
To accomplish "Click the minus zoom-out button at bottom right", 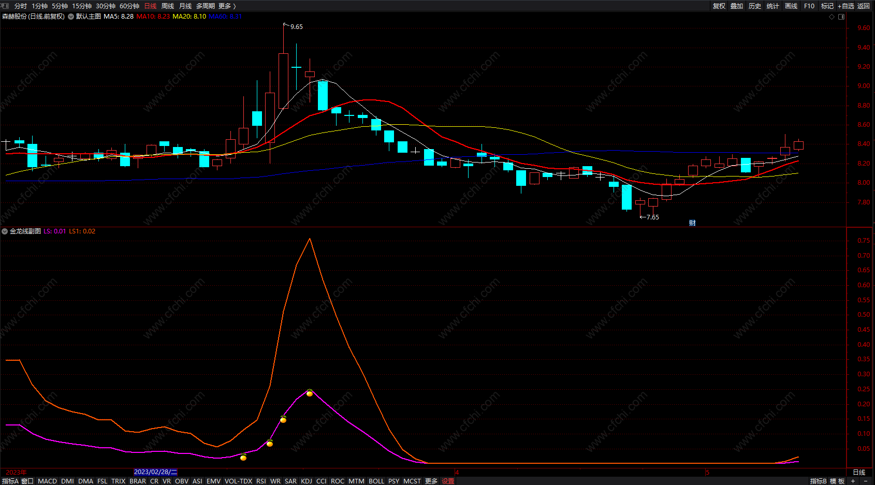I will [865, 481].
